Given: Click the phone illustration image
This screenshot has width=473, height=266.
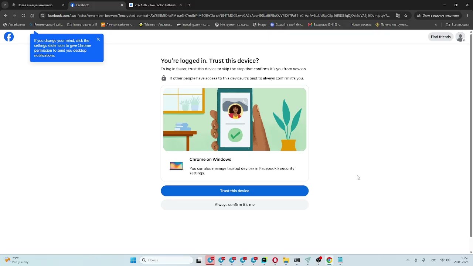Looking at the screenshot, I should (x=235, y=119).
